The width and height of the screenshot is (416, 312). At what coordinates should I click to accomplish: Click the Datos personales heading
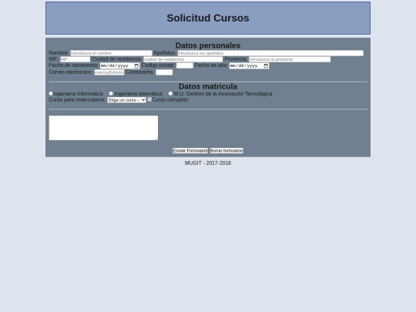click(208, 45)
